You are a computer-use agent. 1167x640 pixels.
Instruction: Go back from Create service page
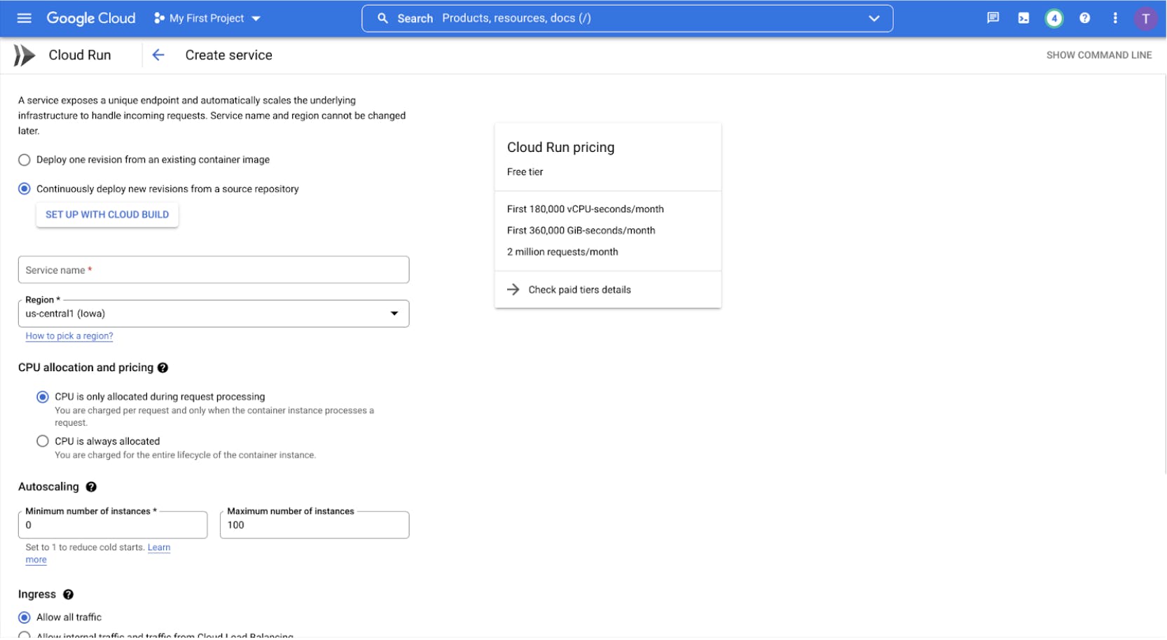158,55
